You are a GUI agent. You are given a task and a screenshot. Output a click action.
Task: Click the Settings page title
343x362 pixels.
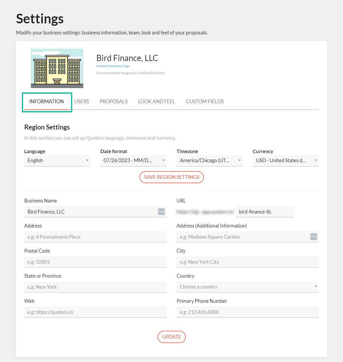[40, 19]
